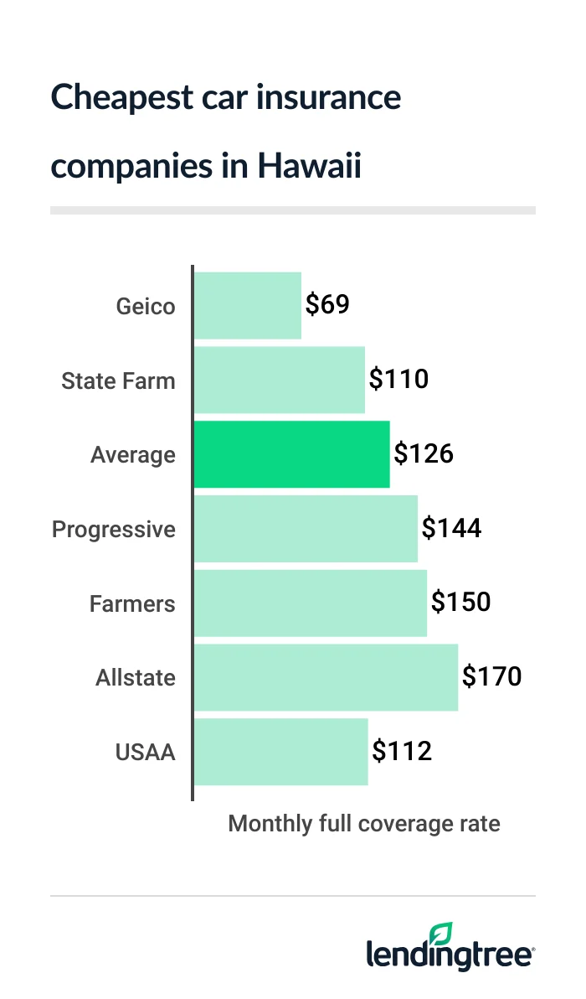Click the $110 value label

[398, 380]
